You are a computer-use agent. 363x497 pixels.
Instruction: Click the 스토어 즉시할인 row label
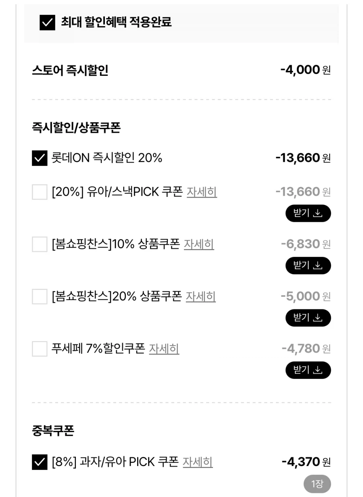coord(70,71)
